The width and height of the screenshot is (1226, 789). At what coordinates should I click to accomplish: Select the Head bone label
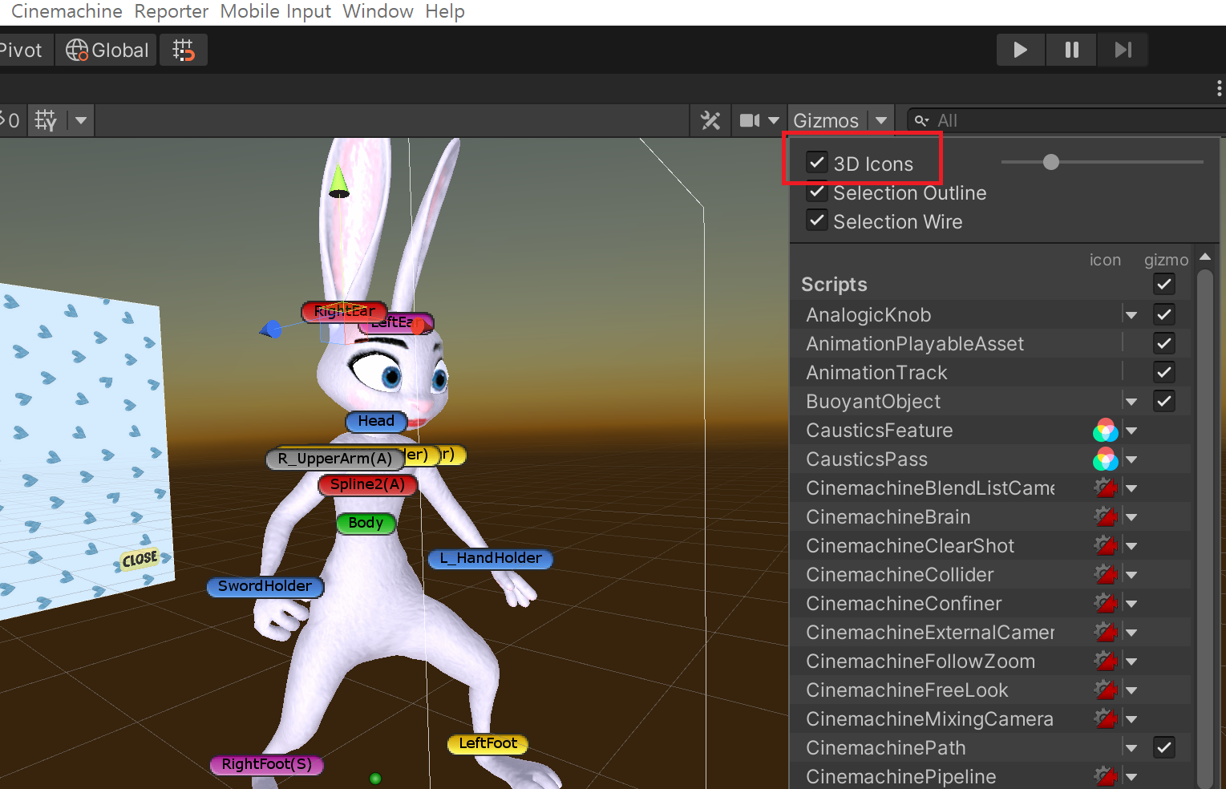376,421
